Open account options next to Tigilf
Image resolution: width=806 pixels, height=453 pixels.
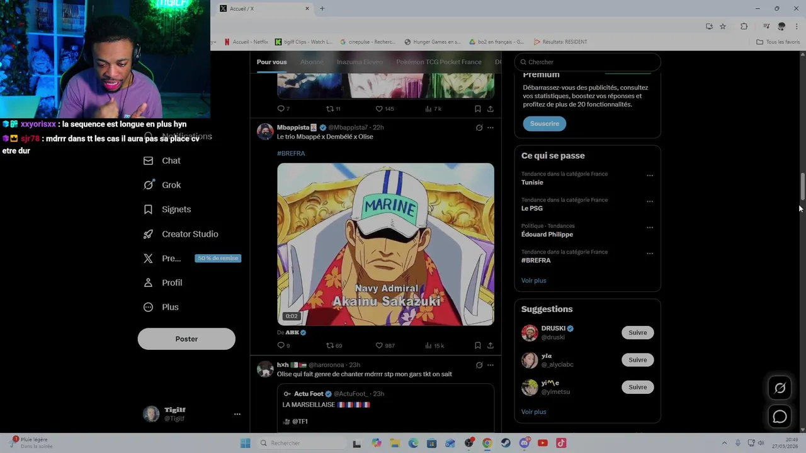click(x=237, y=414)
